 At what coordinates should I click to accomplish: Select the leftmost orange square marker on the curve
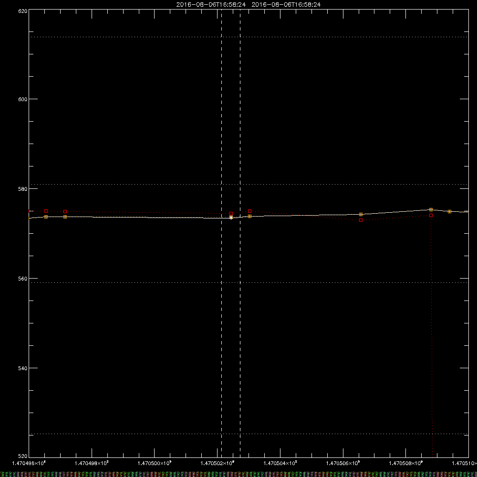click(46, 217)
